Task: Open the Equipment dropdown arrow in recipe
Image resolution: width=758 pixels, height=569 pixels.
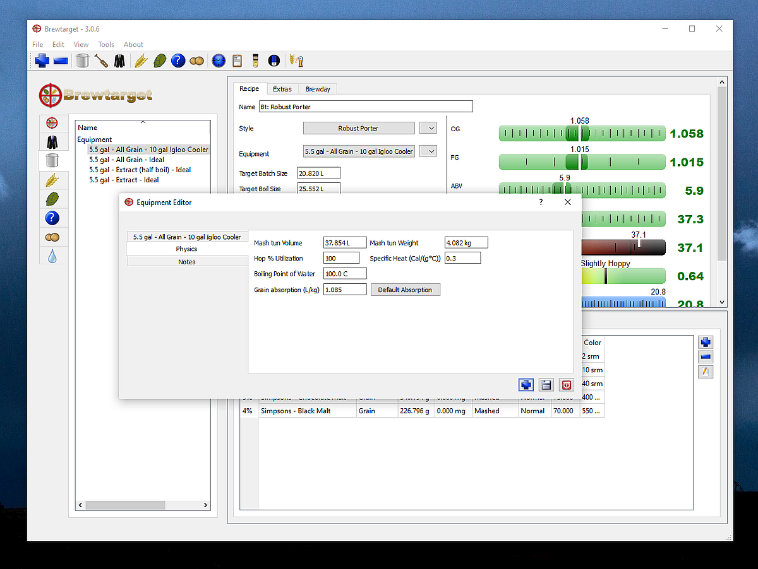Action: [x=428, y=151]
